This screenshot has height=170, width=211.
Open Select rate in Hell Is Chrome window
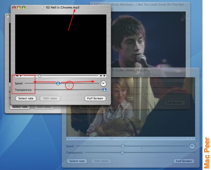coord(26,98)
